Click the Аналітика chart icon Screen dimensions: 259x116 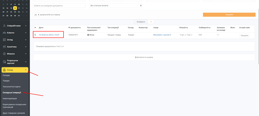coord(4,47)
